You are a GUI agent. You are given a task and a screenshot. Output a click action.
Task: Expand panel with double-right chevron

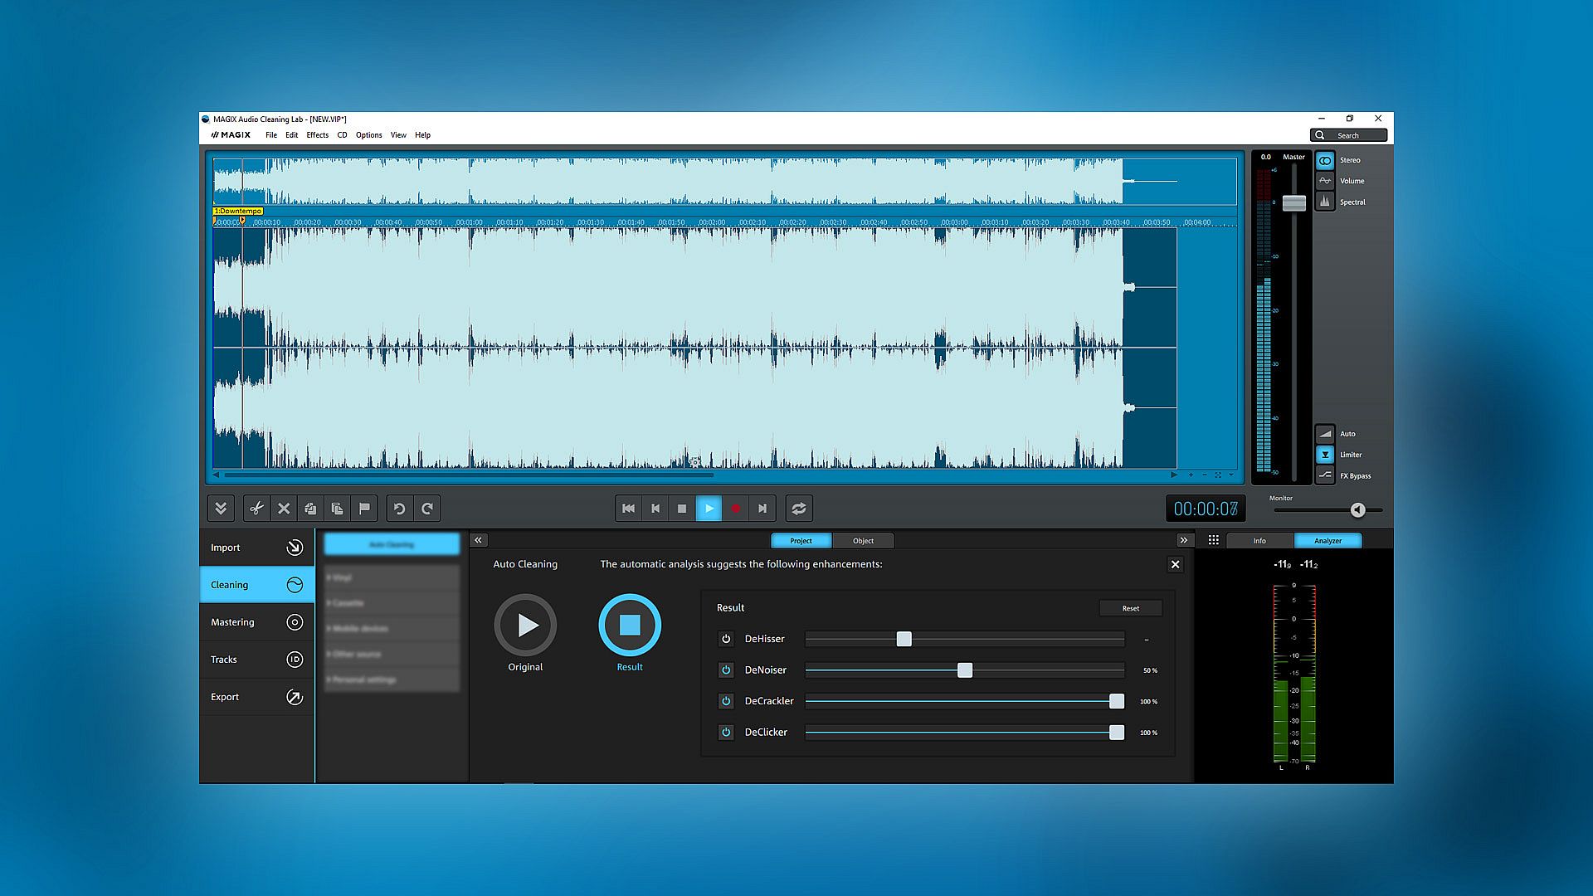(x=1183, y=540)
